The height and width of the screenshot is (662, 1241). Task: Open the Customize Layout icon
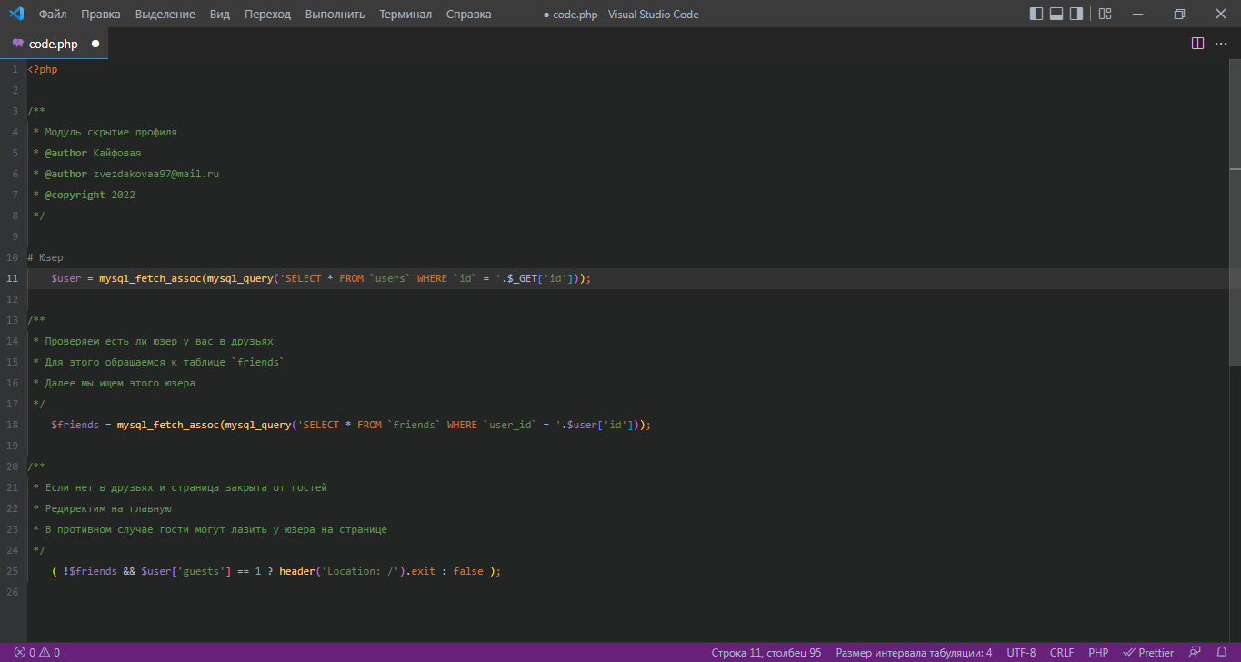[x=1105, y=14]
